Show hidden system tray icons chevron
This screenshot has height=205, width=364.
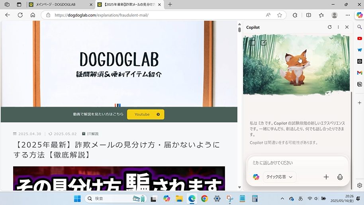pos(282,199)
